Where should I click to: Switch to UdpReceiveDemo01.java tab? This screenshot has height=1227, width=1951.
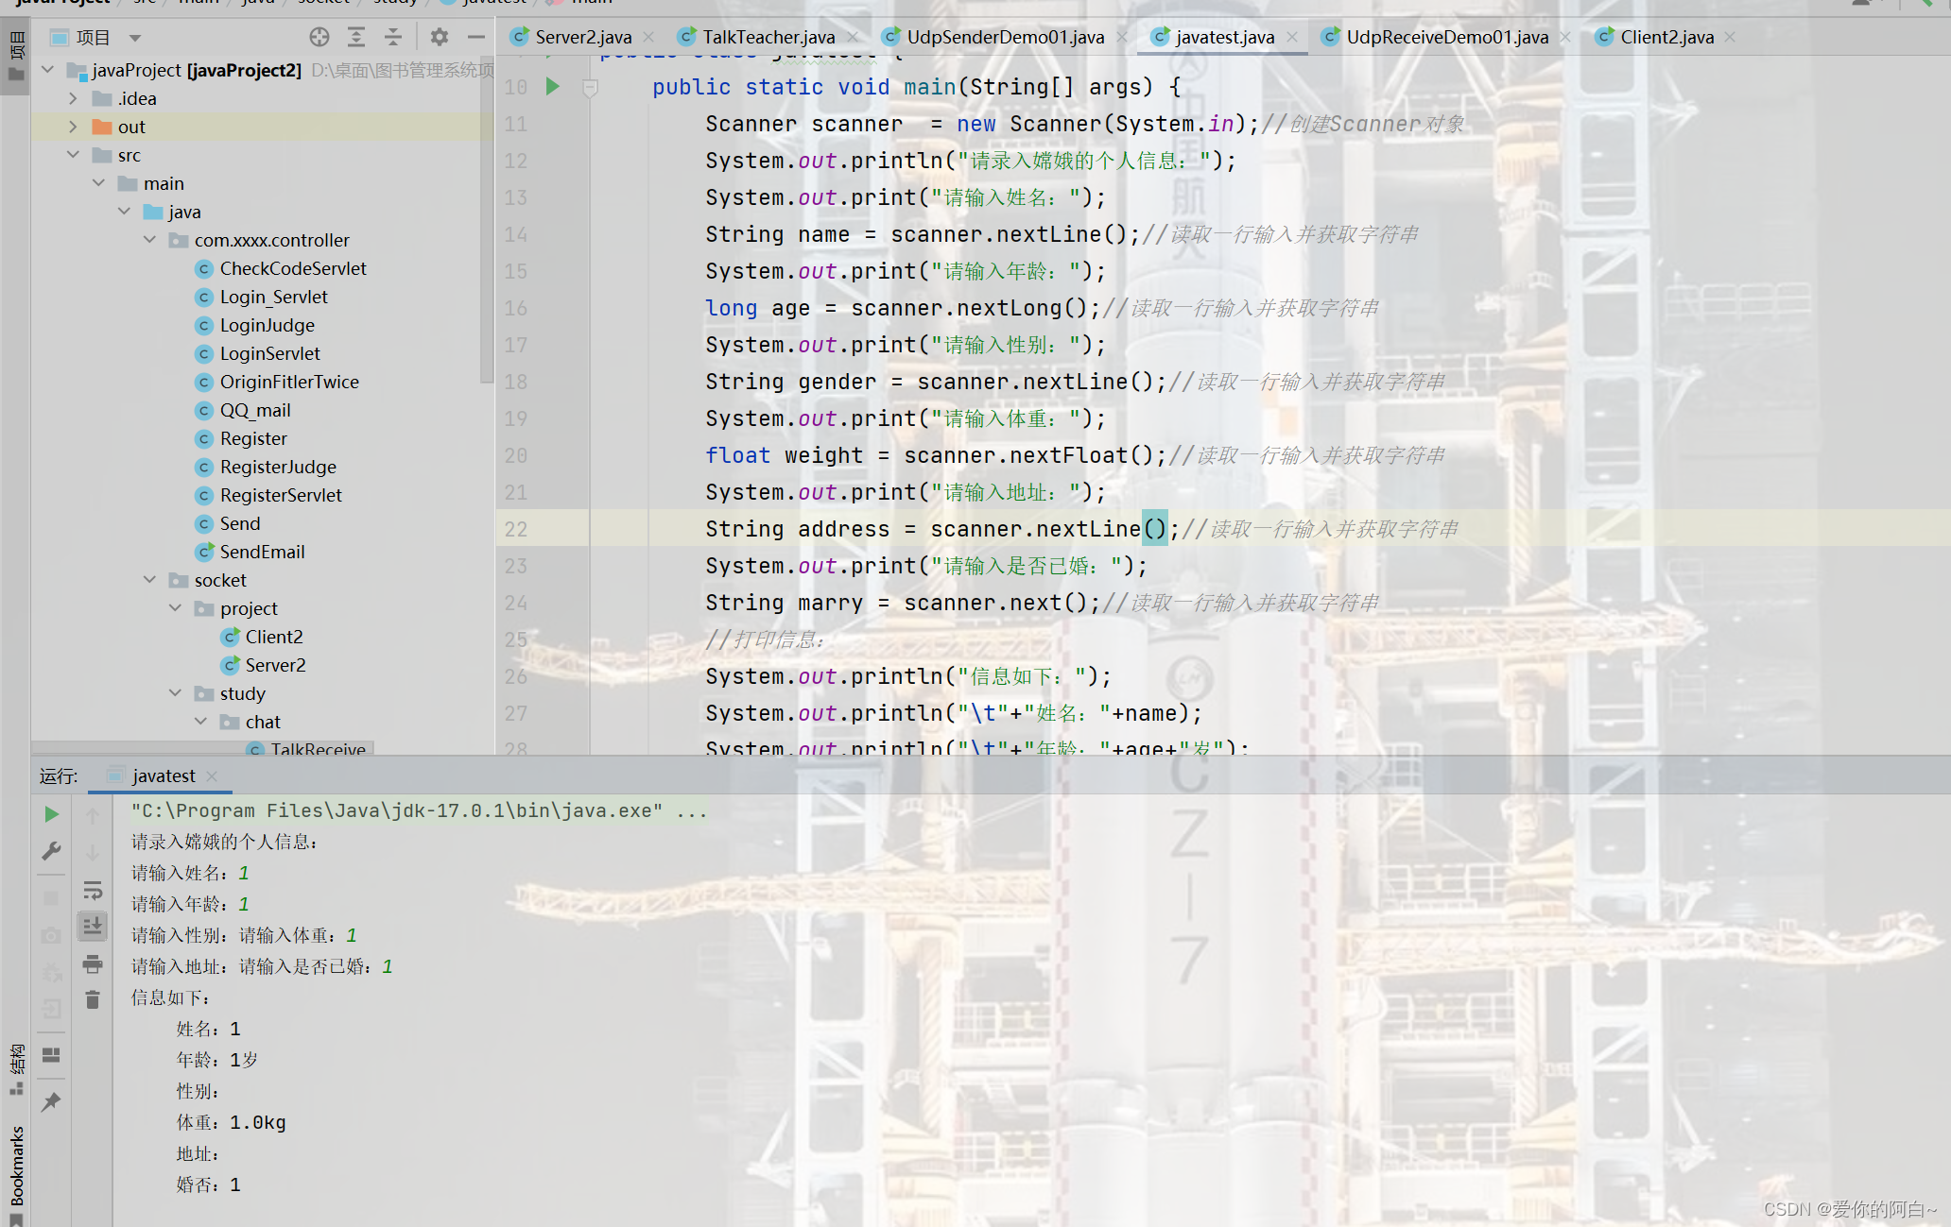pos(1445,37)
